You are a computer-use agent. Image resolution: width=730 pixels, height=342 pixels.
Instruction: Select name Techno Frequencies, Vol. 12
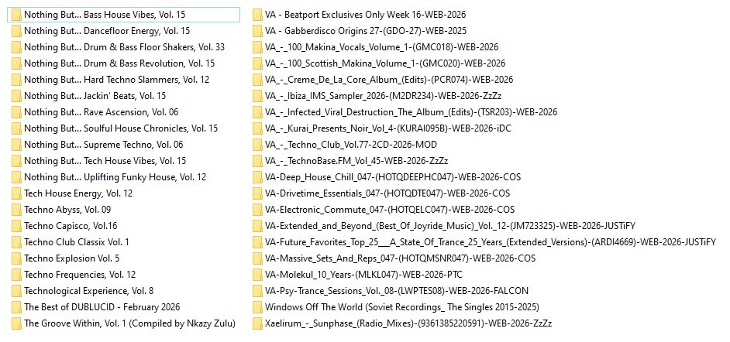pyautogui.click(x=80, y=275)
